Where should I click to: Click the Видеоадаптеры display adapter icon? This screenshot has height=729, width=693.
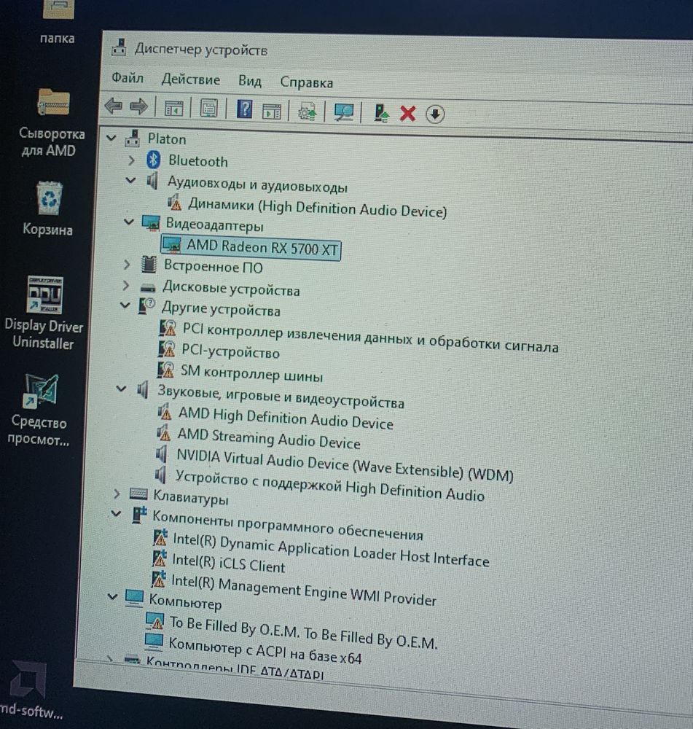pos(151,222)
